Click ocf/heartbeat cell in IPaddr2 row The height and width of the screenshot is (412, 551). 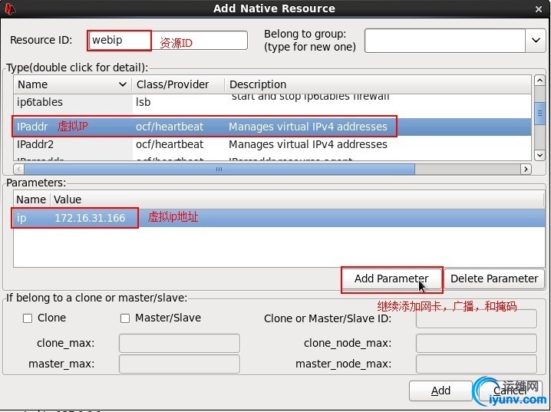170,144
